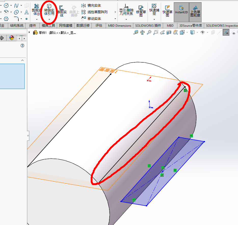Click the 快速捕捉 quick snaps tool
This screenshot has width=238, height=225.
[154, 10]
